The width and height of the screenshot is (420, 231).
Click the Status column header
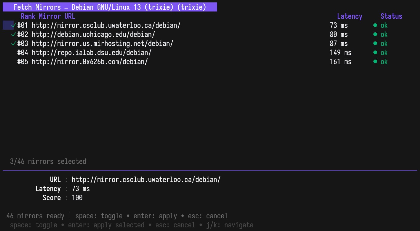(x=391, y=16)
